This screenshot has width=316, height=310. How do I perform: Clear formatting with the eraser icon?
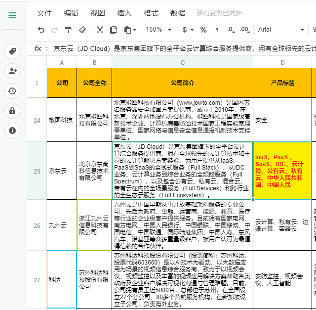point(82,30)
